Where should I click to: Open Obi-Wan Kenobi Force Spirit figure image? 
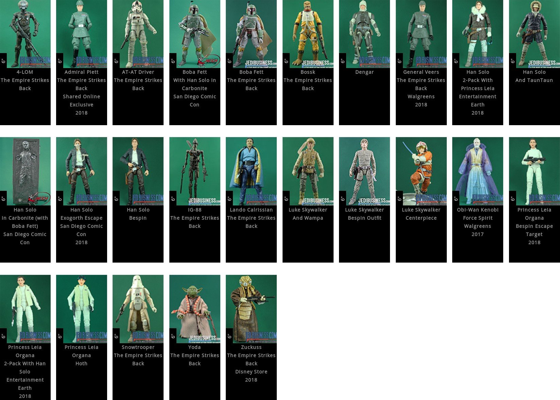tap(478, 171)
